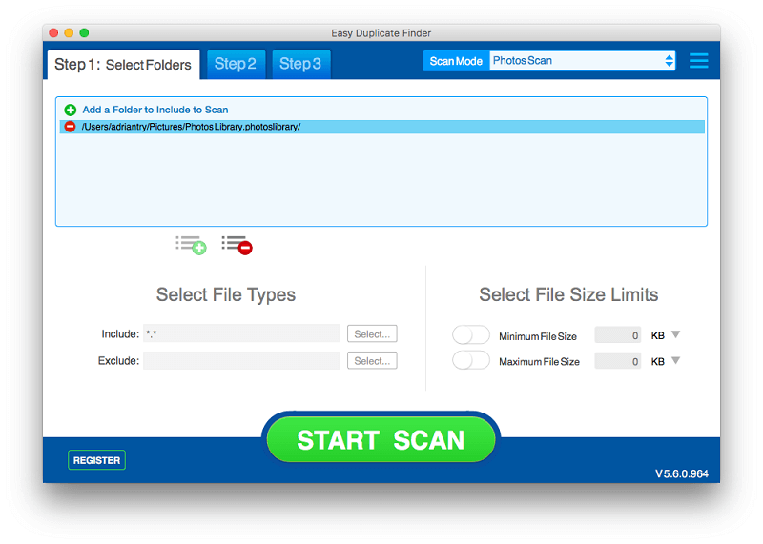Click the remove-from-list icon with red minus
Image resolution: width=763 pixels, height=544 pixels.
click(237, 245)
